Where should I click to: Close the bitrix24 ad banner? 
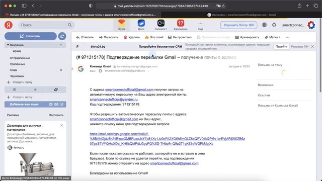click(x=312, y=47)
